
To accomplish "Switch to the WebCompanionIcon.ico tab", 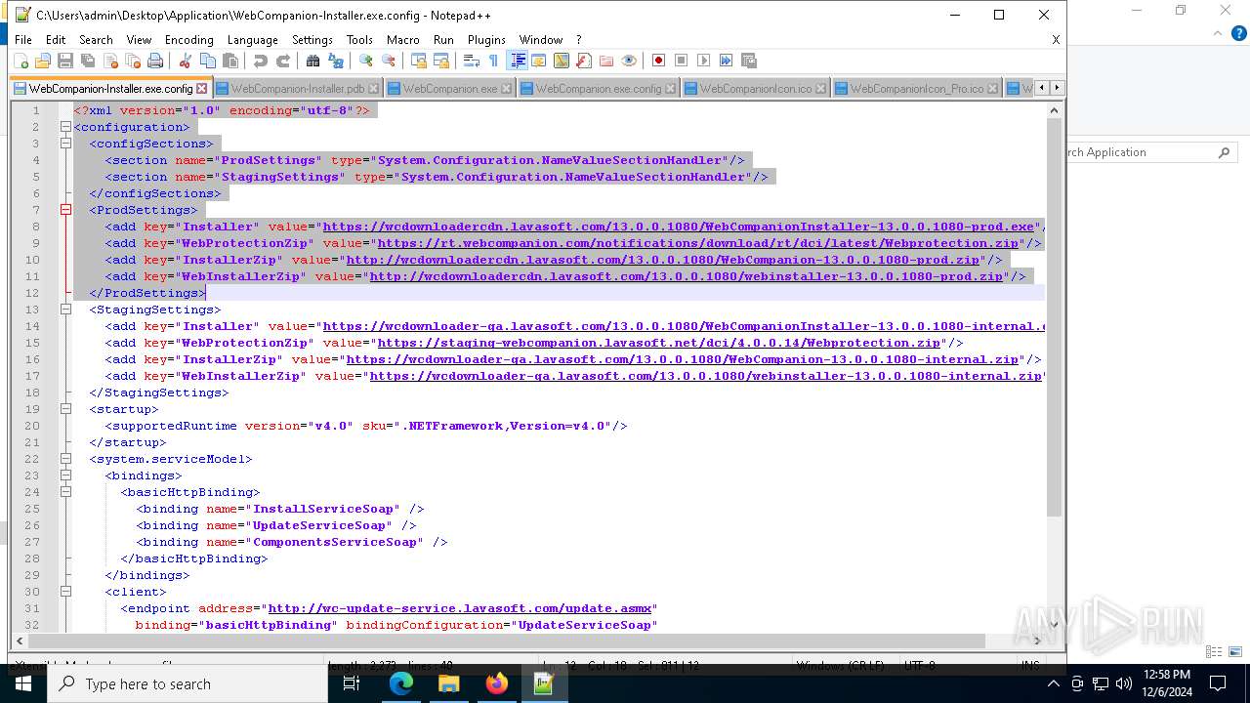I will click(755, 88).
